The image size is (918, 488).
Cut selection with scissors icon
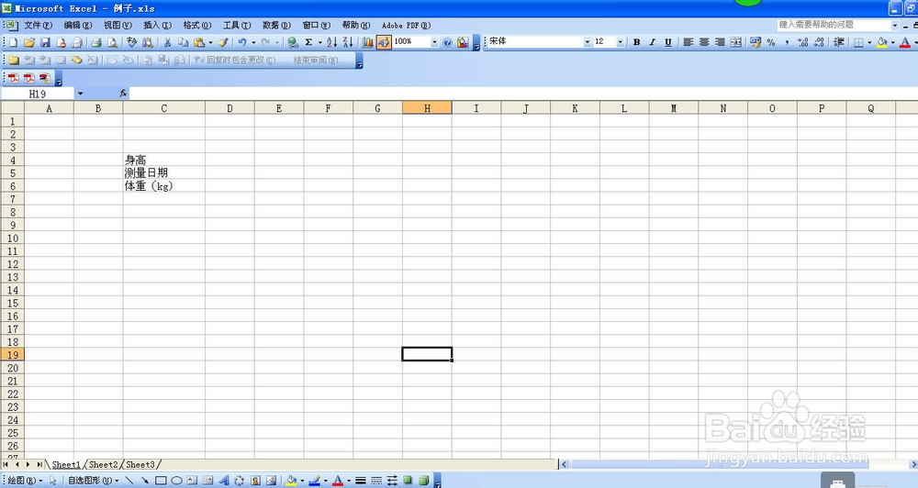pos(167,42)
